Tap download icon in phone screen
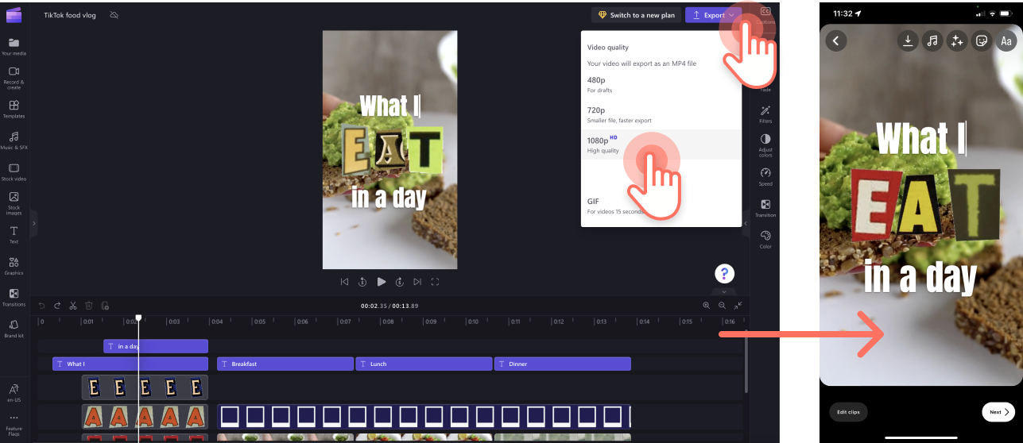The height and width of the screenshot is (443, 1023). tap(908, 40)
